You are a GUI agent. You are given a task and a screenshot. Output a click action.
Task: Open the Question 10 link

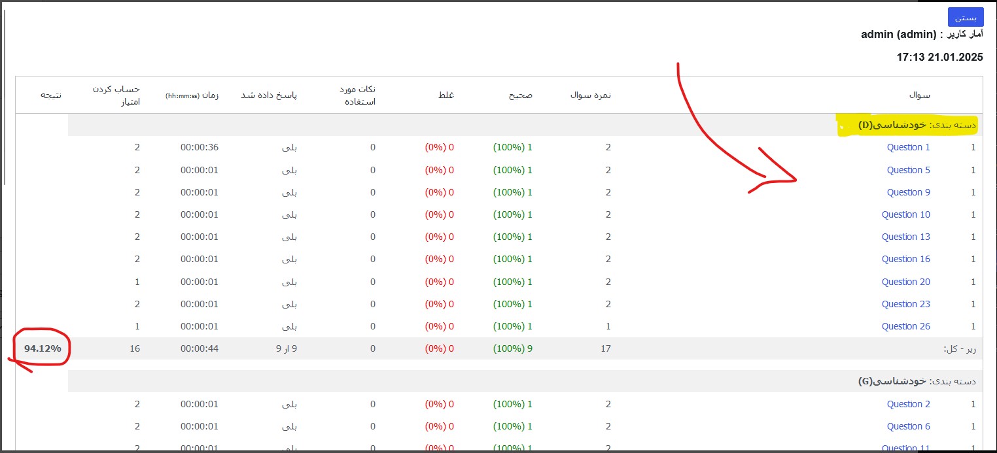tap(905, 214)
